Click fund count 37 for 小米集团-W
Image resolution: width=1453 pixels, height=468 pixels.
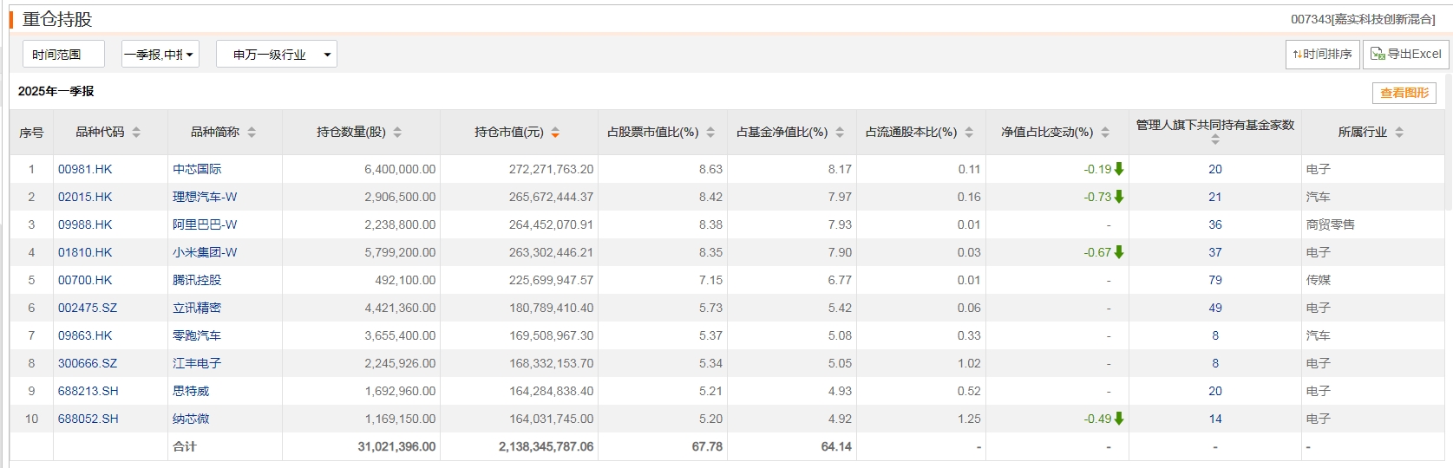tap(1215, 252)
